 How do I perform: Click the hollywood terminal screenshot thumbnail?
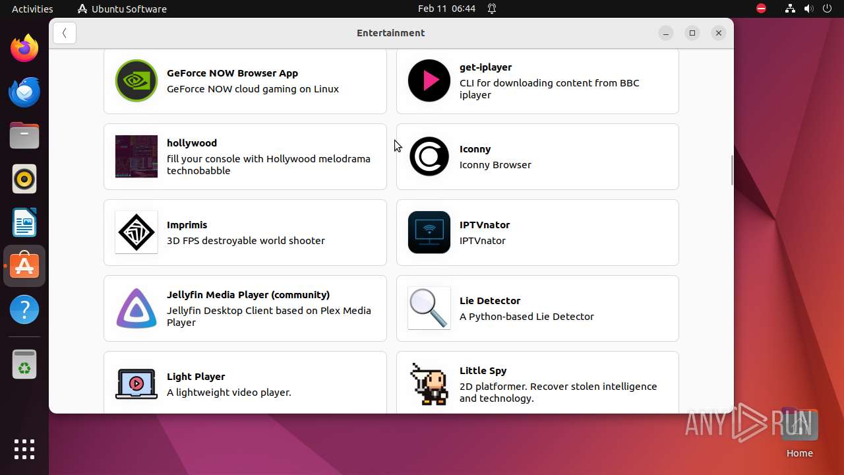(x=136, y=156)
